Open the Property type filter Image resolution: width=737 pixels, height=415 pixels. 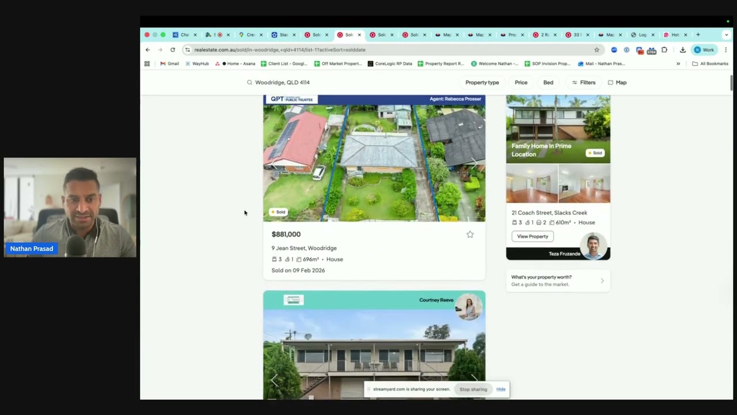coord(482,82)
